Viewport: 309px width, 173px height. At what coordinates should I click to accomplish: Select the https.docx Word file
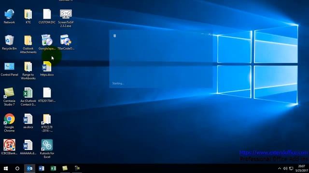pos(47,69)
